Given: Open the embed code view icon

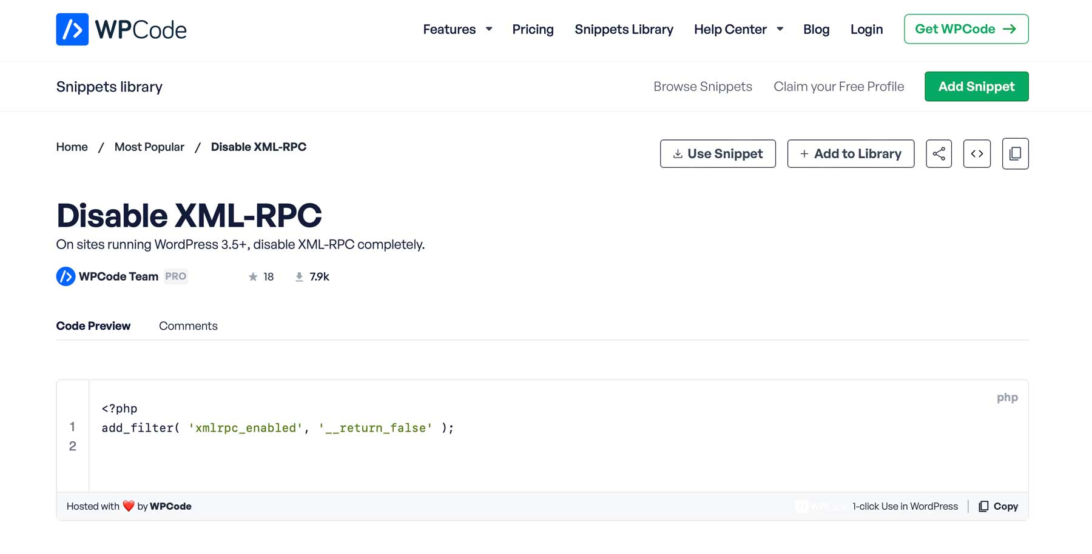Looking at the screenshot, I should [x=977, y=153].
